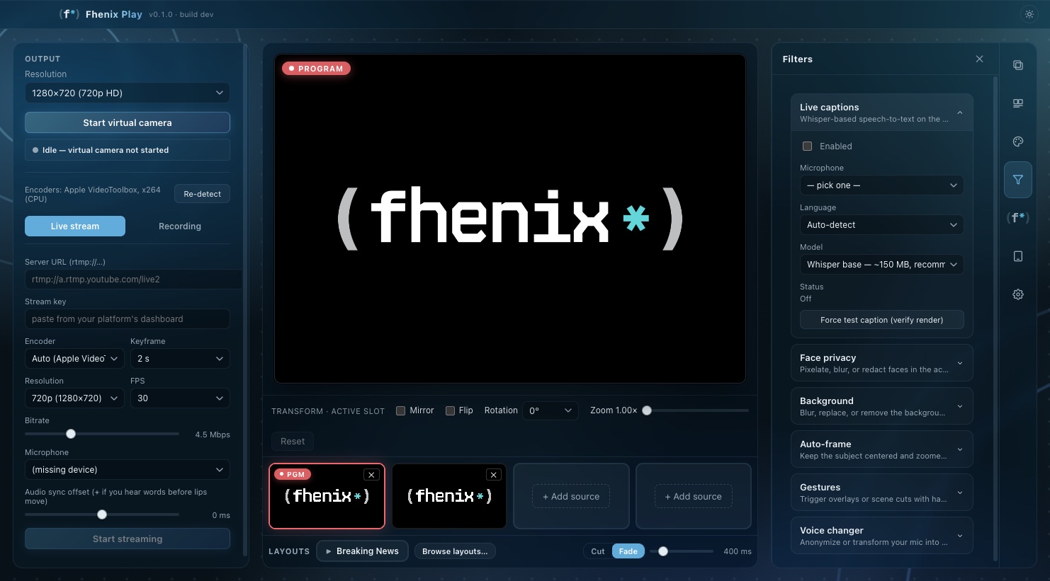Adjust the Bitrate slider
Screen dimensions: 1050x581
tap(103, 434)
